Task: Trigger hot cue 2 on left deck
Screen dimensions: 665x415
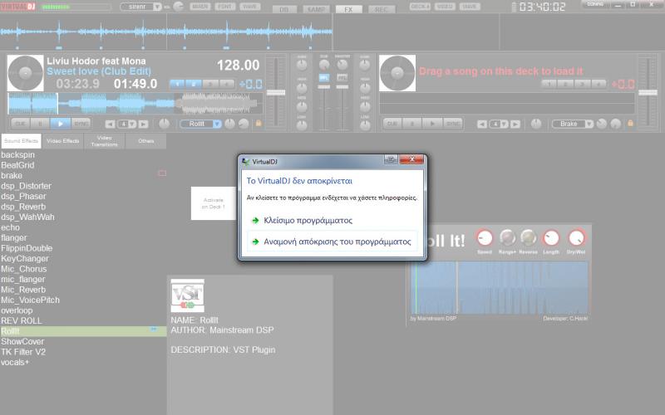Action: point(194,84)
